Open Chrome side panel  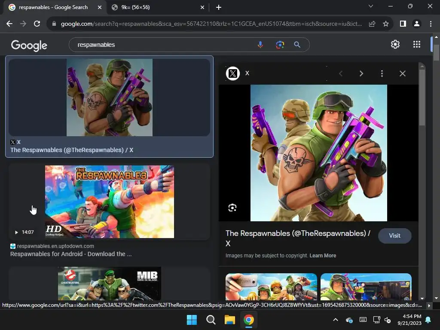(403, 24)
